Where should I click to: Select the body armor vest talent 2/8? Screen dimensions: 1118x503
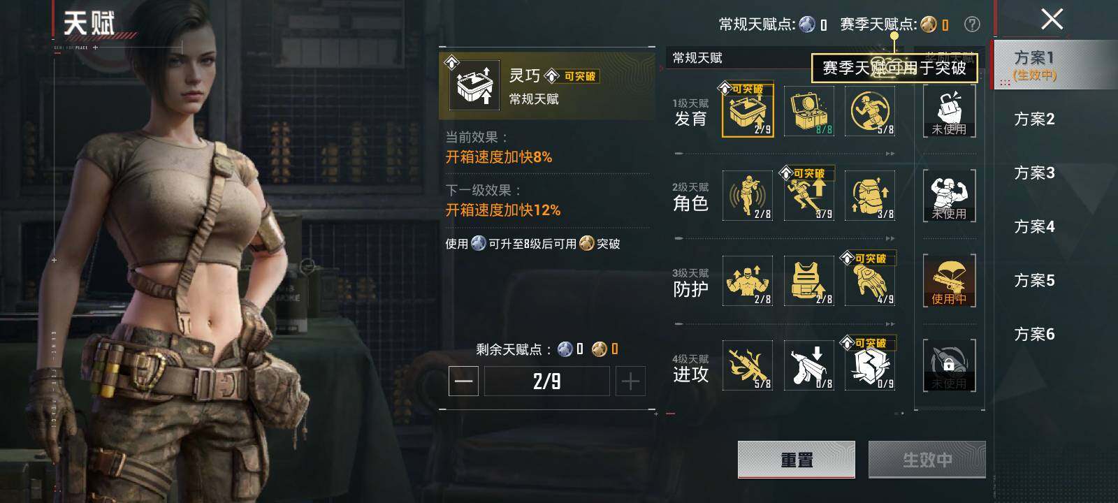(x=809, y=281)
